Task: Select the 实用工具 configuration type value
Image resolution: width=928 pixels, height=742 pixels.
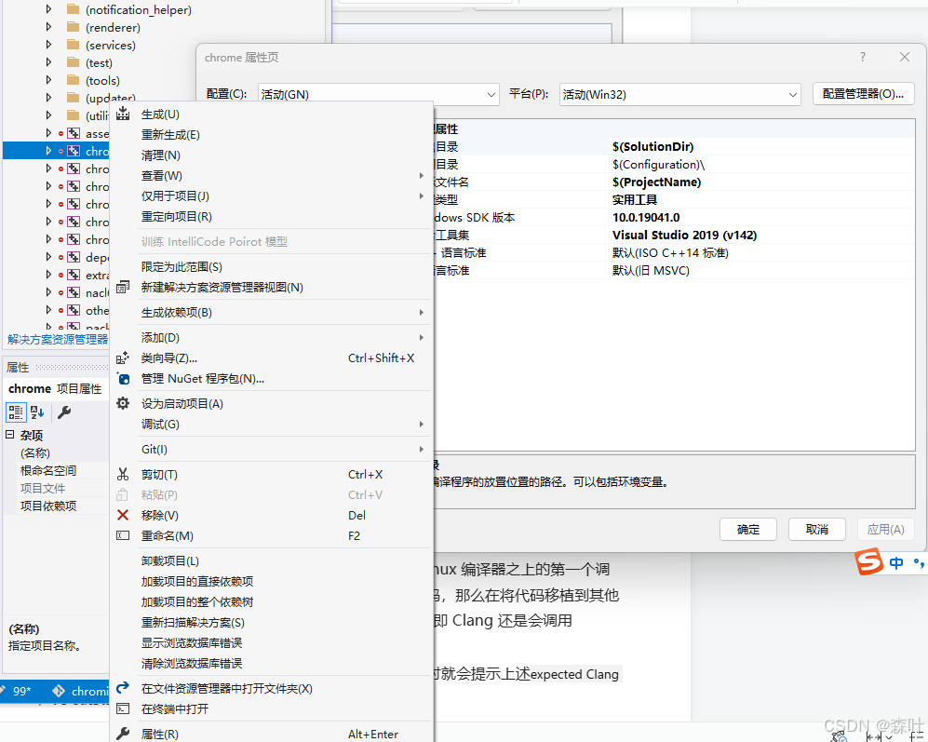Action: tap(635, 199)
